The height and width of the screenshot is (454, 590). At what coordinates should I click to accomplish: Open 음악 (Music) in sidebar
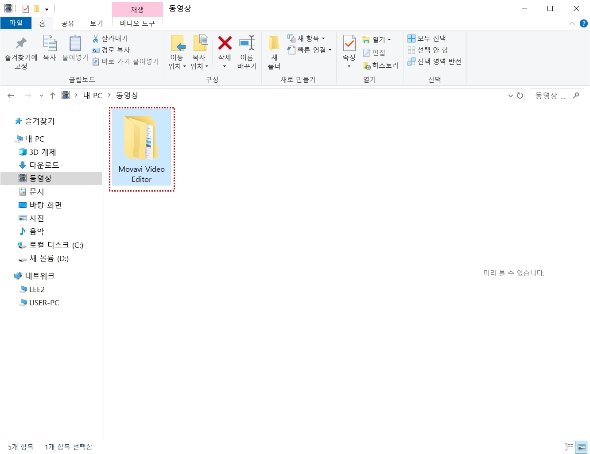coord(31,231)
